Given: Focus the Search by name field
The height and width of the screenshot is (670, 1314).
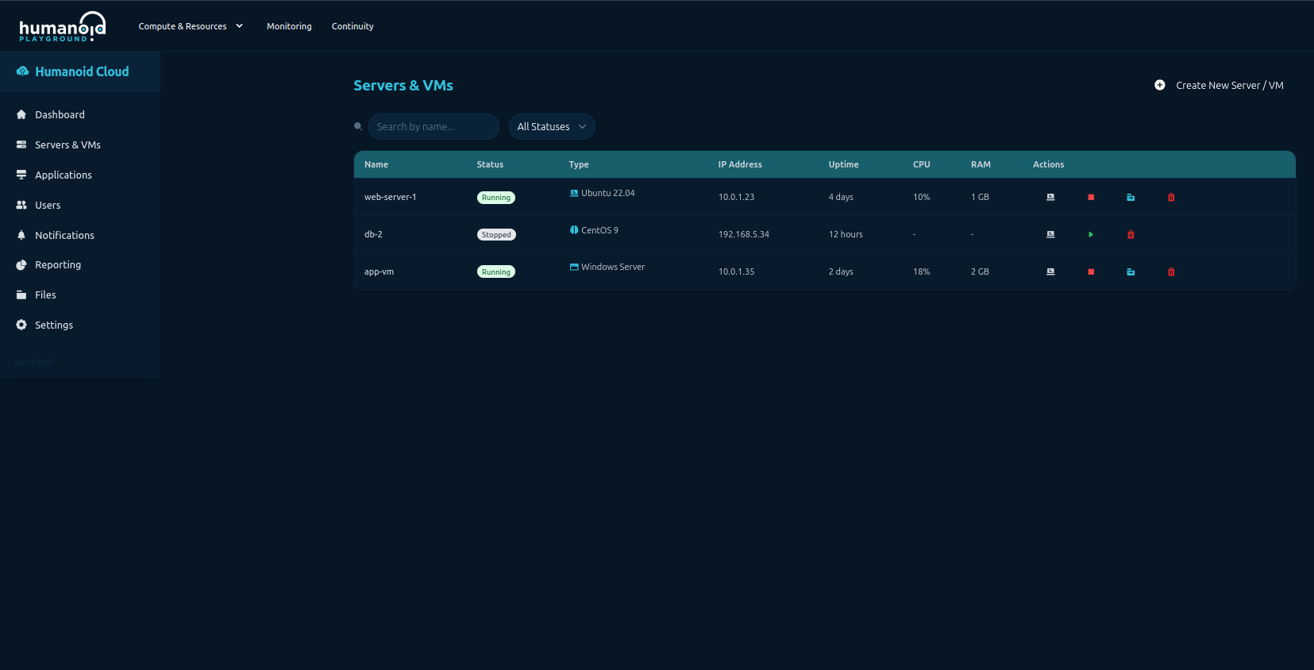Looking at the screenshot, I should [x=434, y=127].
